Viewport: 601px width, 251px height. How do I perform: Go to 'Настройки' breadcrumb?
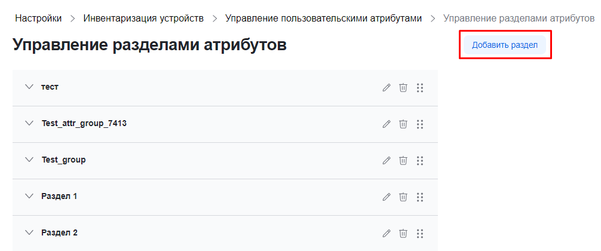pyautogui.click(x=38, y=19)
